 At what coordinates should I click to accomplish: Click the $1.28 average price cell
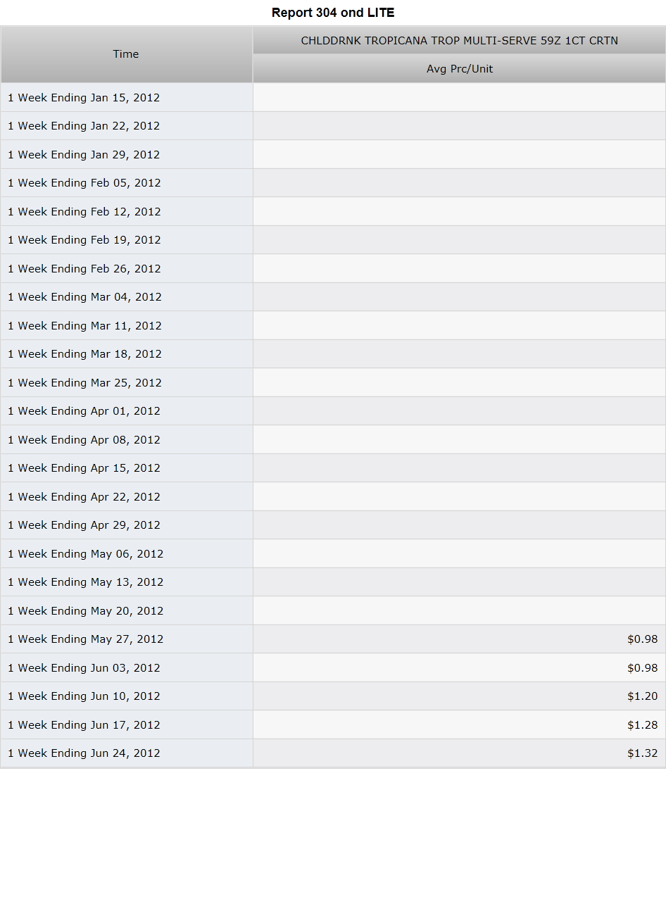coord(642,725)
